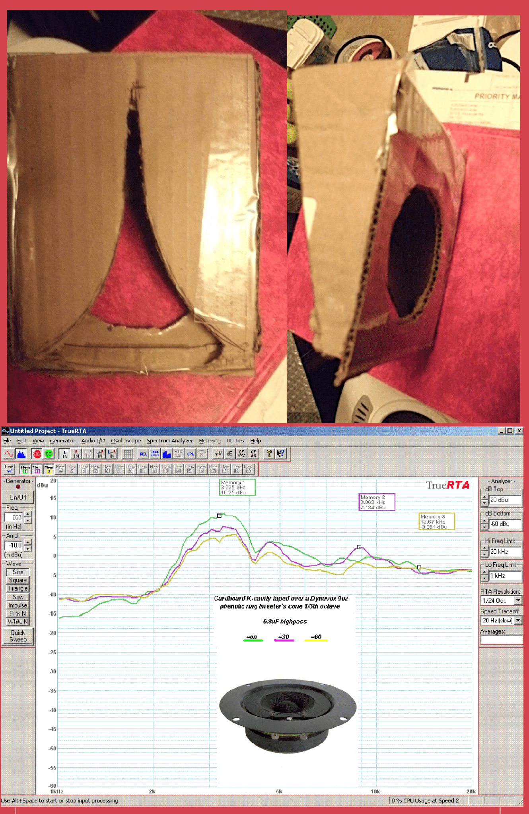Open the Spectrum Analyzer menu

tap(169, 440)
